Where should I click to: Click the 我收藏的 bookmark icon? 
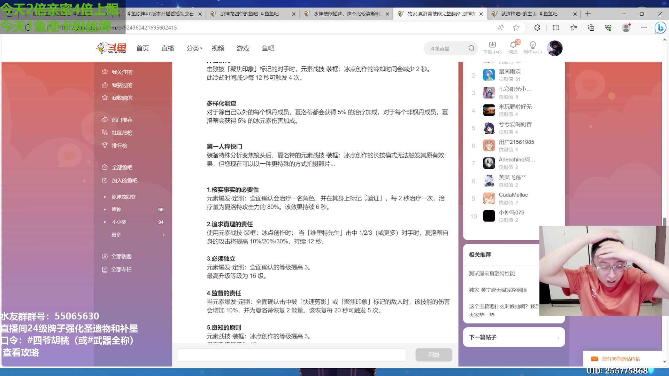(x=105, y=98)
